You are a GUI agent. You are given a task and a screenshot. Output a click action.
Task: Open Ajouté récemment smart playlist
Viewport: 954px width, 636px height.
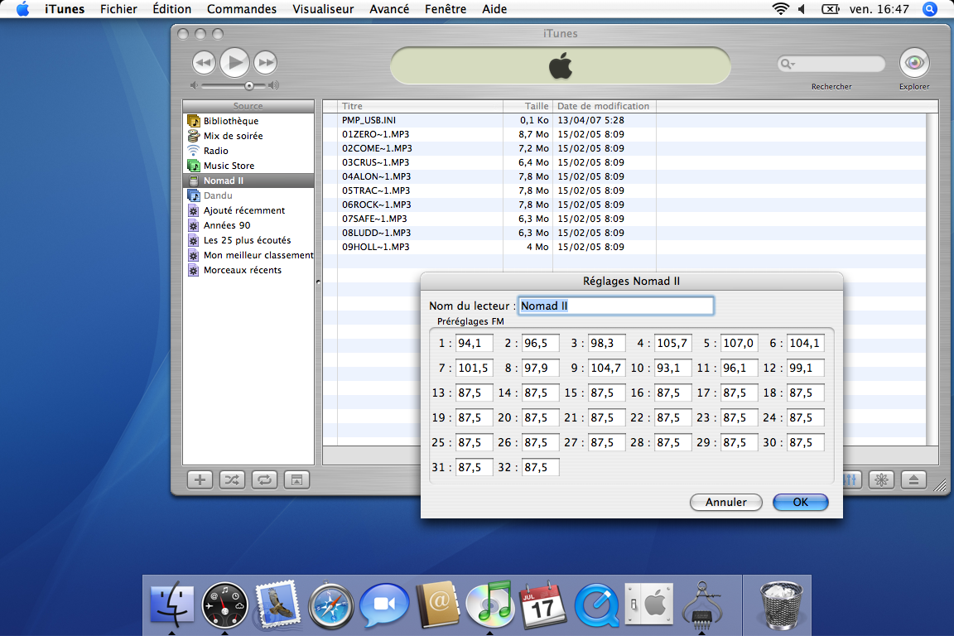(x=248, y=210)
